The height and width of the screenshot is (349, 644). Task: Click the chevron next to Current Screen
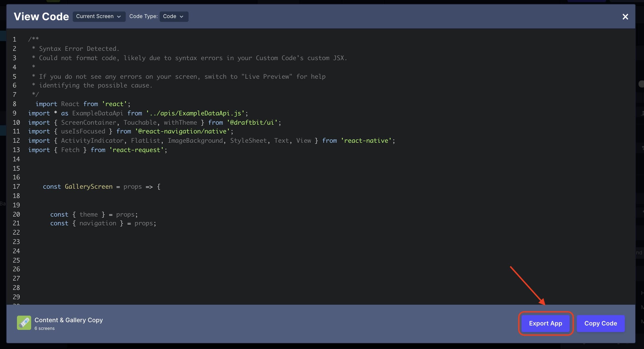119,17
